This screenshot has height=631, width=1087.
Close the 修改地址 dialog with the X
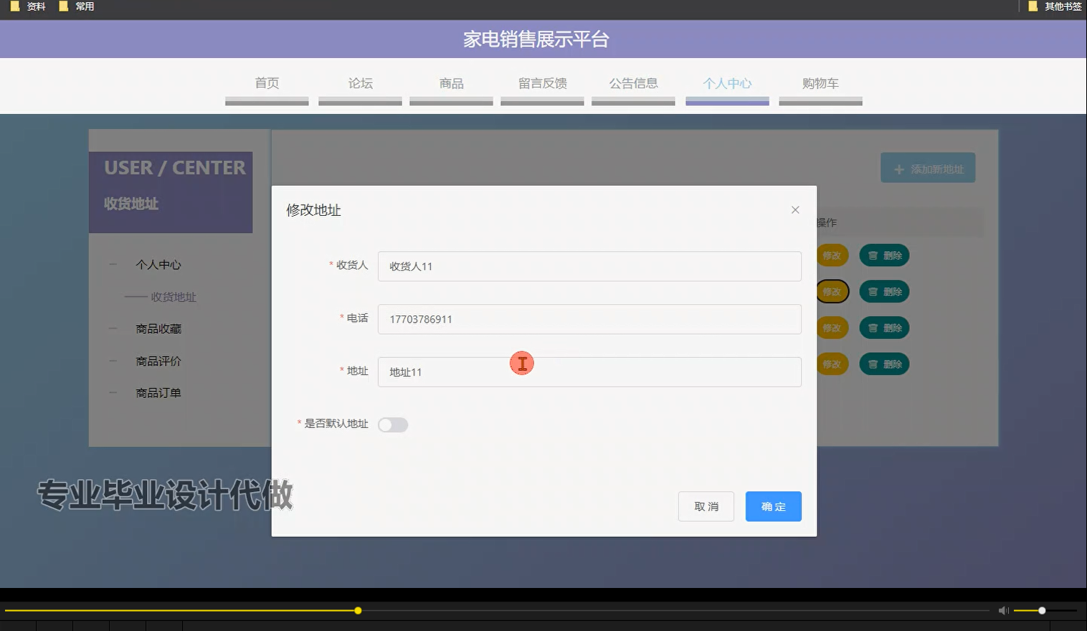[795, 209]
